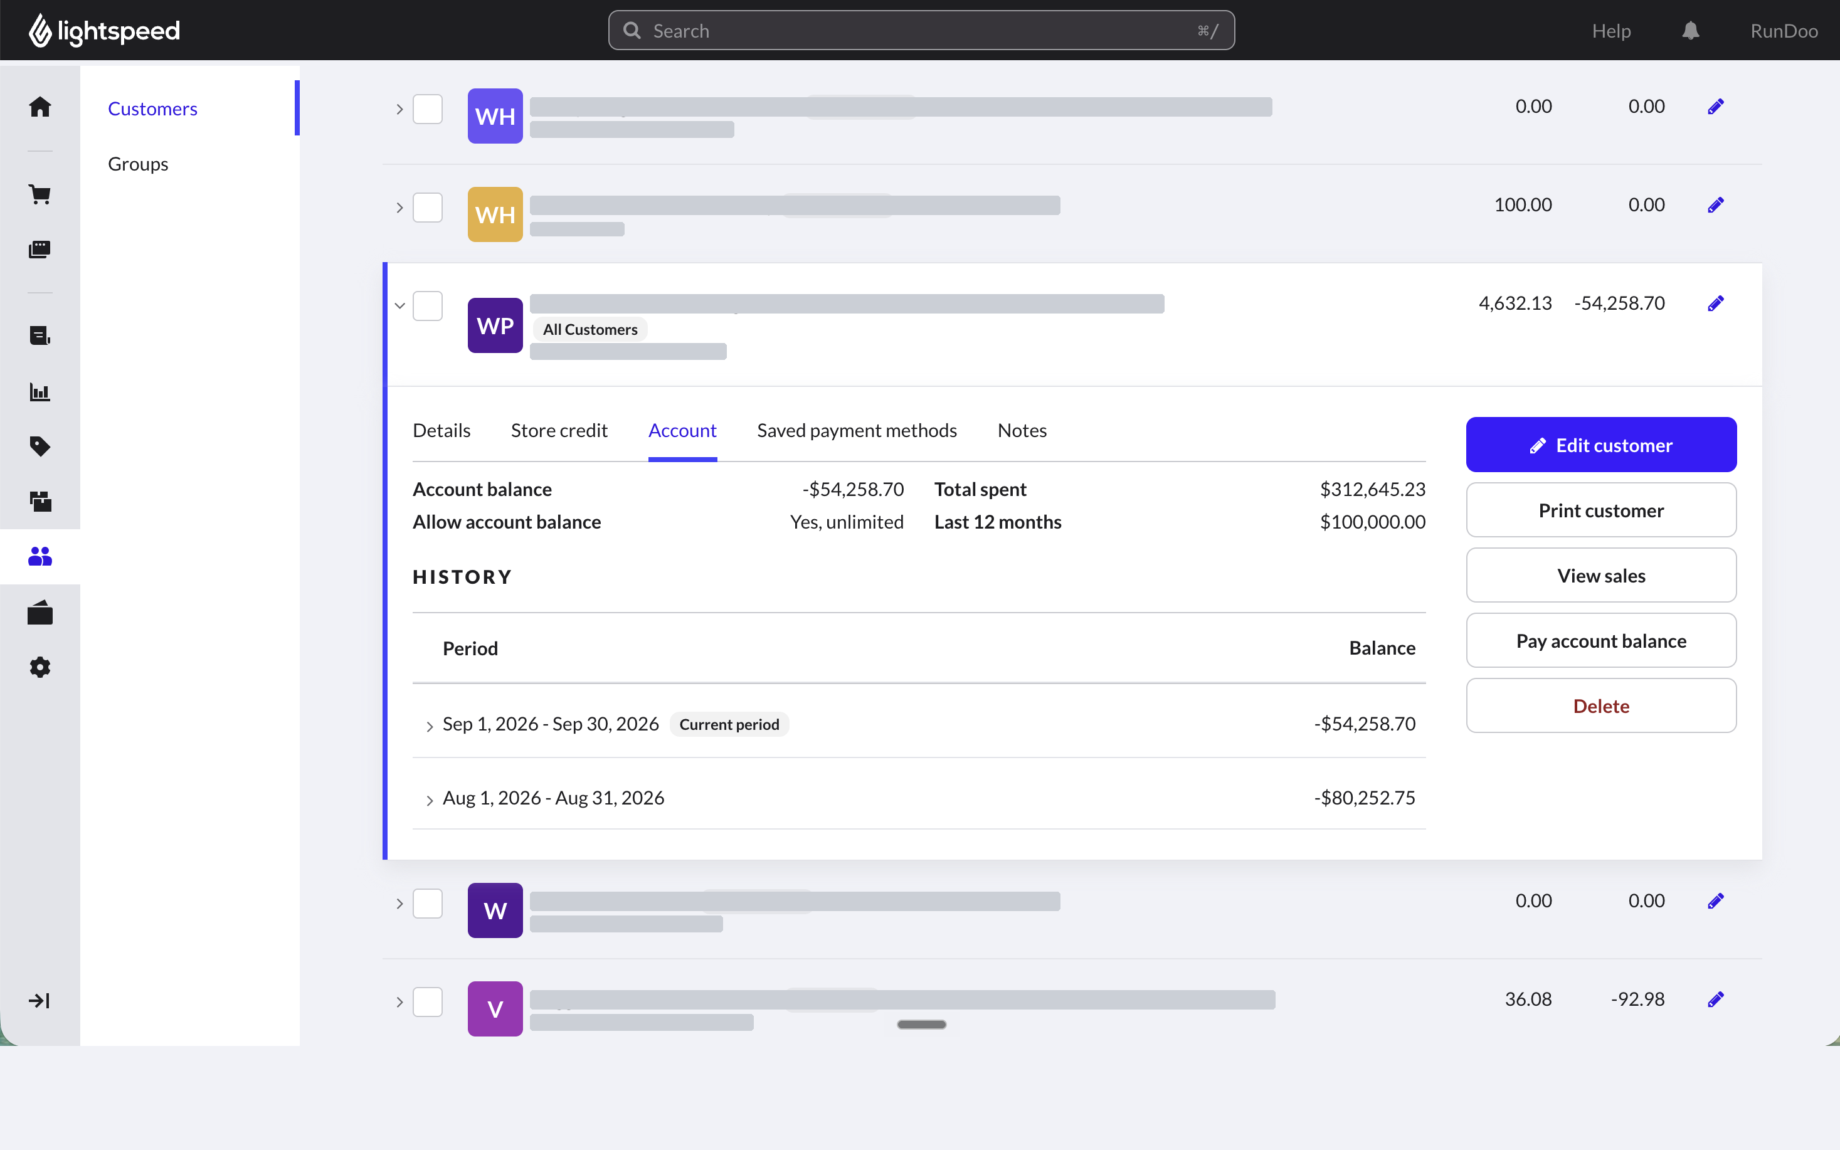Open Groups in side menu
The width and height of the screenshot is (1840, 1150).
138,164
